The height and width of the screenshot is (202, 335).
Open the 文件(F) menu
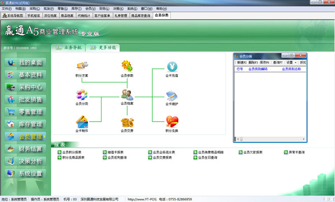coord(7,9)
